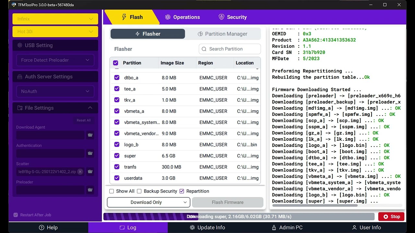This screenshot has height=233, width=415.
Task: Toggle the Restart After Job checkbox
Action: point(16,215)
